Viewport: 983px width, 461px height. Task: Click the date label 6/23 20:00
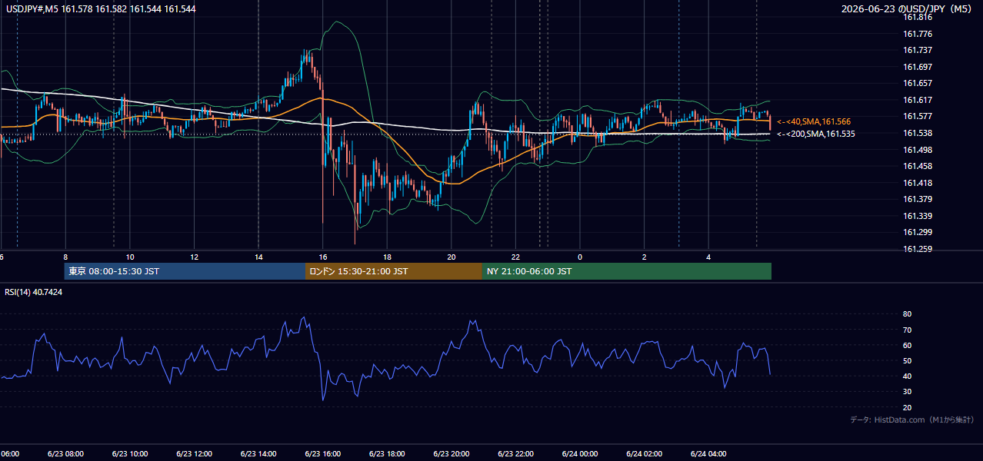coord(451,454)
